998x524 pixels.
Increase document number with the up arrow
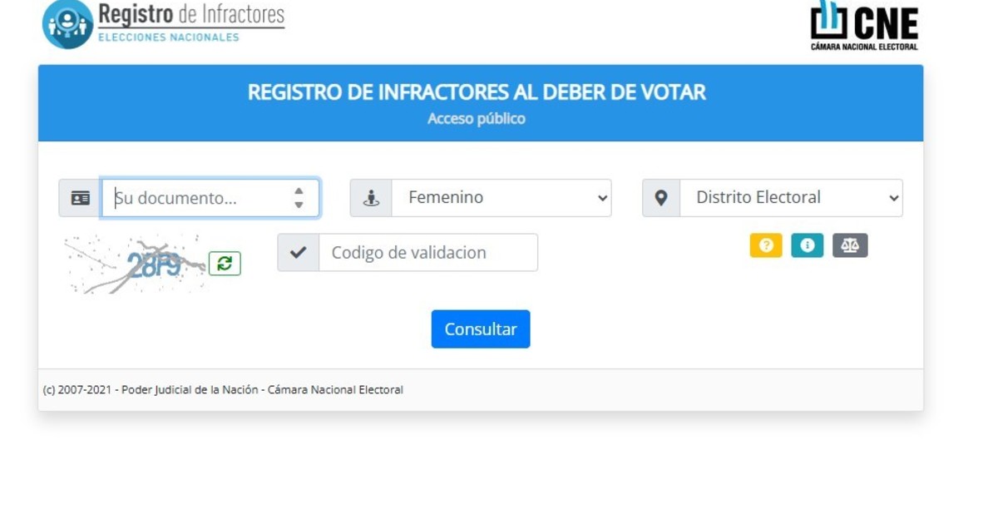pos(299,191)
